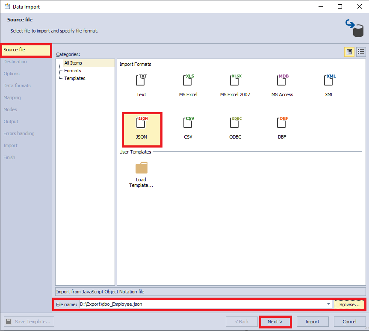
Task: Select All Items category
Action: pos(73,63)
